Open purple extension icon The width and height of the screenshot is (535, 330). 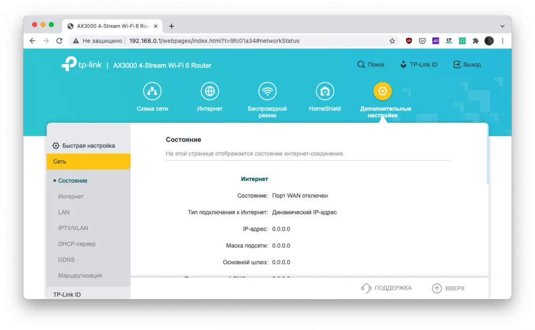(x=435, y=41)
